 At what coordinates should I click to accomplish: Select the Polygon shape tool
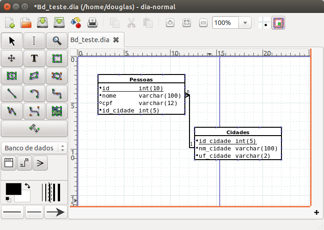point(34,75)
